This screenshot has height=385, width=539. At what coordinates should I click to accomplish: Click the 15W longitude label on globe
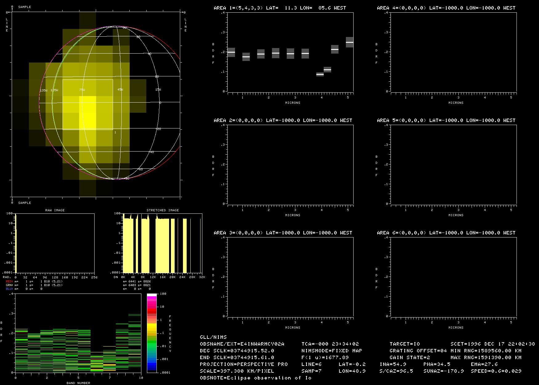click(x=158, y=90)
